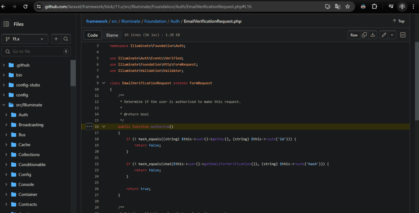Go back to the previous page
The image size is (419, 213).
coord(3,7)
